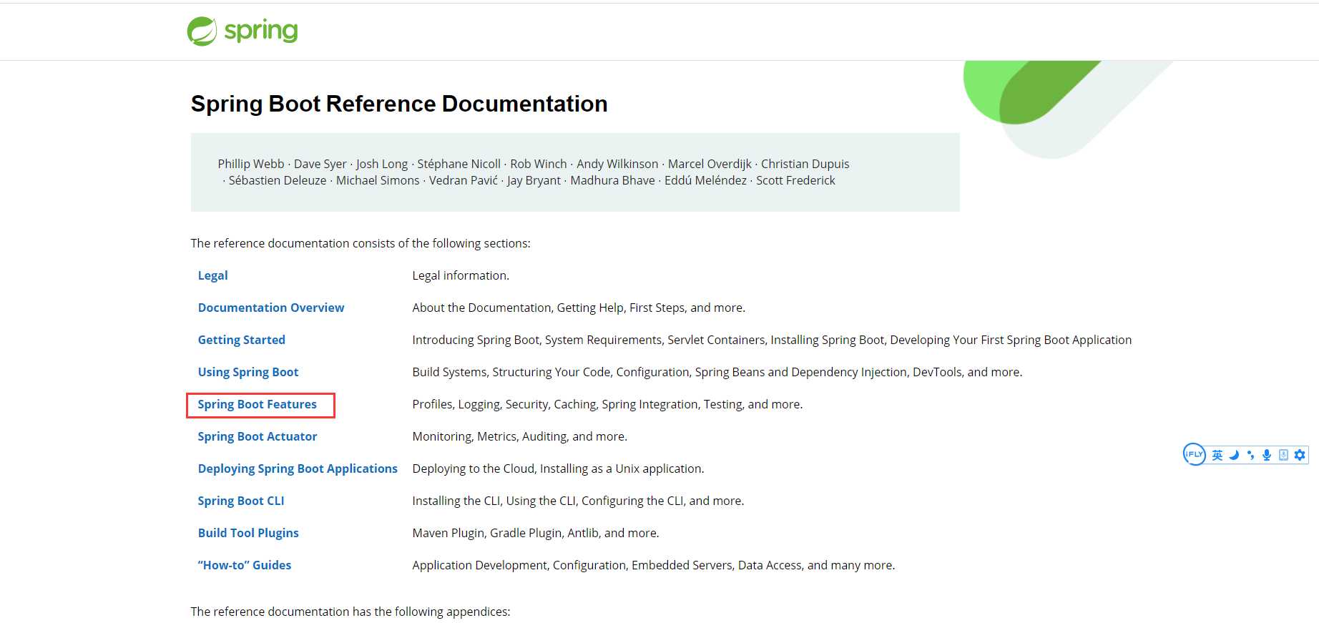Click description starting "Profiles, Logging, Security"
The width and height of the screenshot is (1319, 623).
[x=607, y=404]
